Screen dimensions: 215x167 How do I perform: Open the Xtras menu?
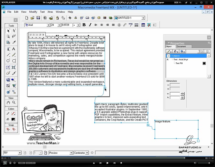pyautogui.click(x=50, y=12)
